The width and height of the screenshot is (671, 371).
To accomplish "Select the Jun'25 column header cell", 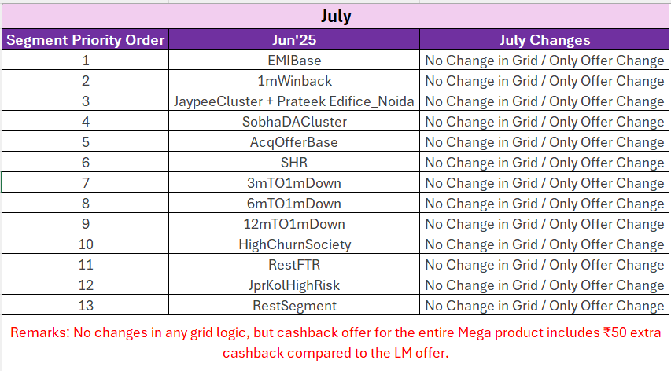I will pos(294,40).
